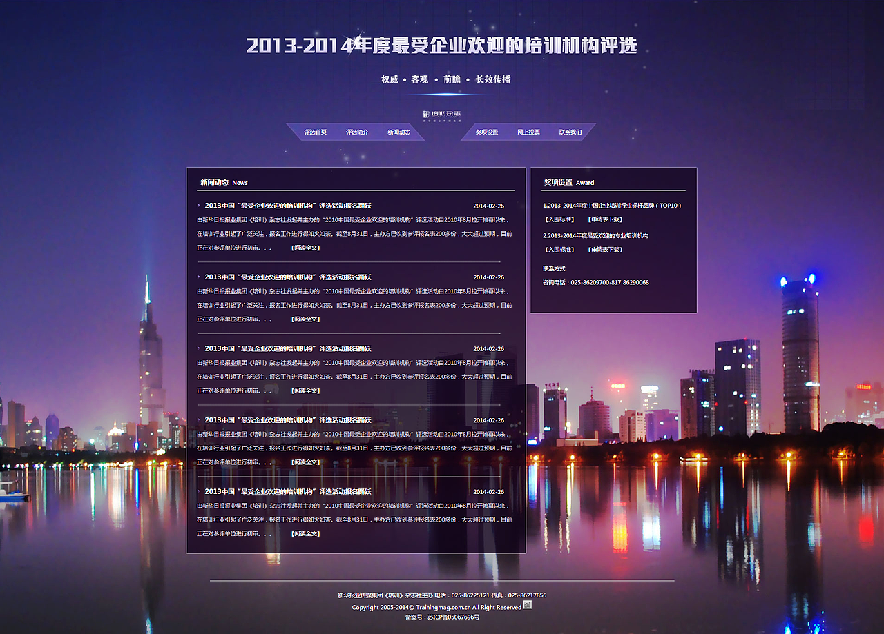Open the 网上投票 navigation item
Viewport: 884px width, 634px height.
528,131
